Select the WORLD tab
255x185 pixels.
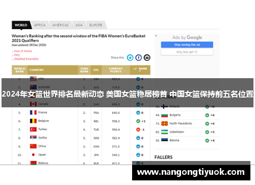click(x=21, y=25)
